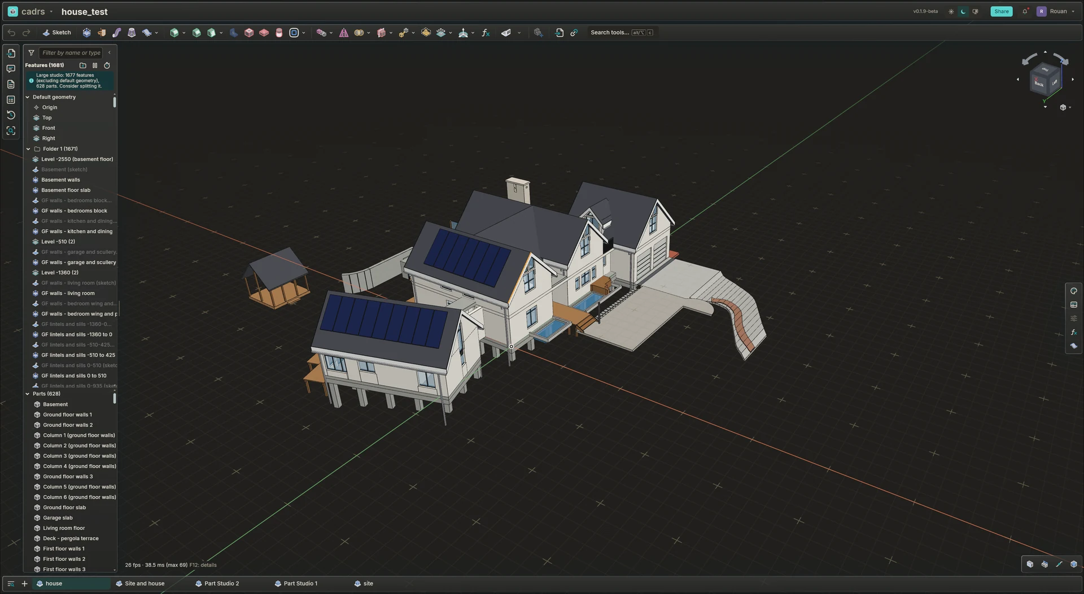Select the Deck - pergola terrace part
Viewport: 1084px width, 594px height.
71,539
